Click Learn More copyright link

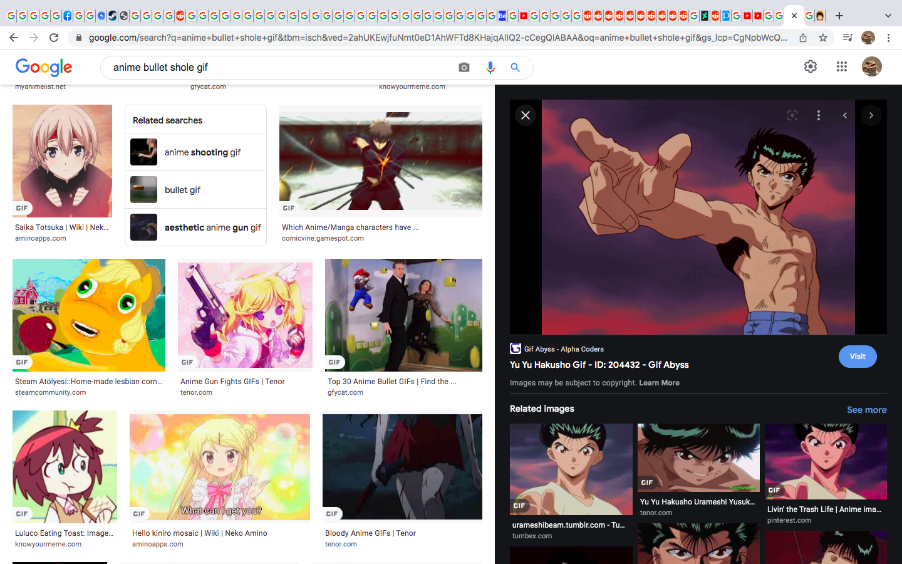click(x=659, y=383)
